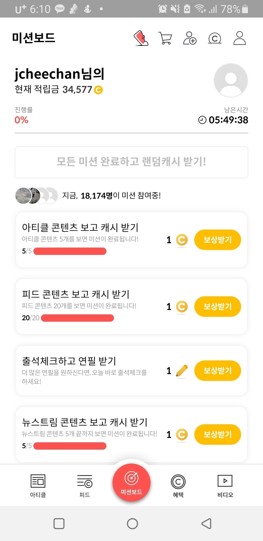Tap the grey profile avatar picture
Screen dimensions: 263x541
[231, 80]
